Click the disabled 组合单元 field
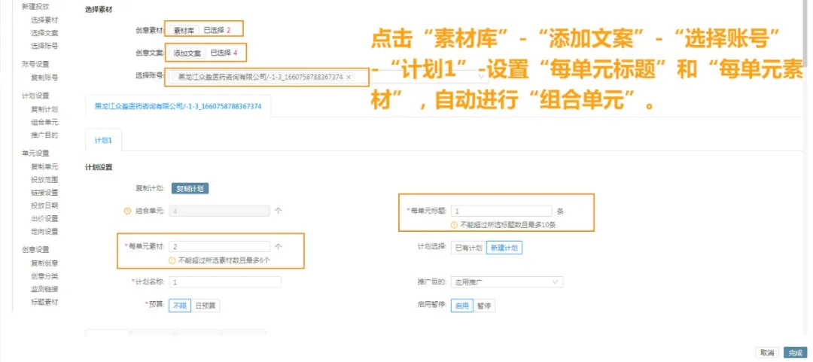 pyautogui.click(x=219, y=211)
